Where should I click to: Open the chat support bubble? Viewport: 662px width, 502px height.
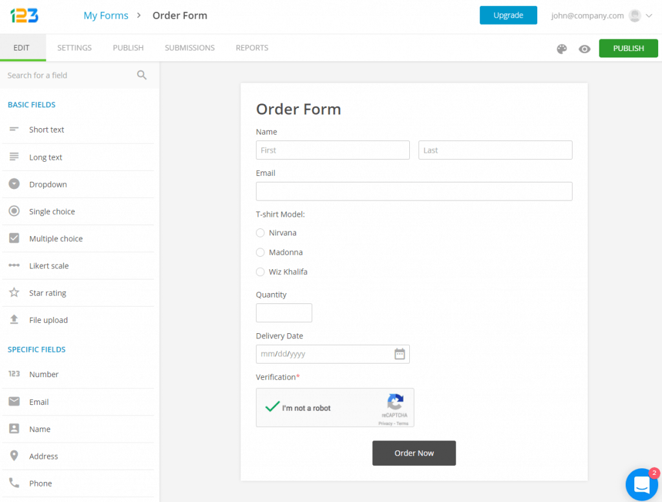[642, 485]
